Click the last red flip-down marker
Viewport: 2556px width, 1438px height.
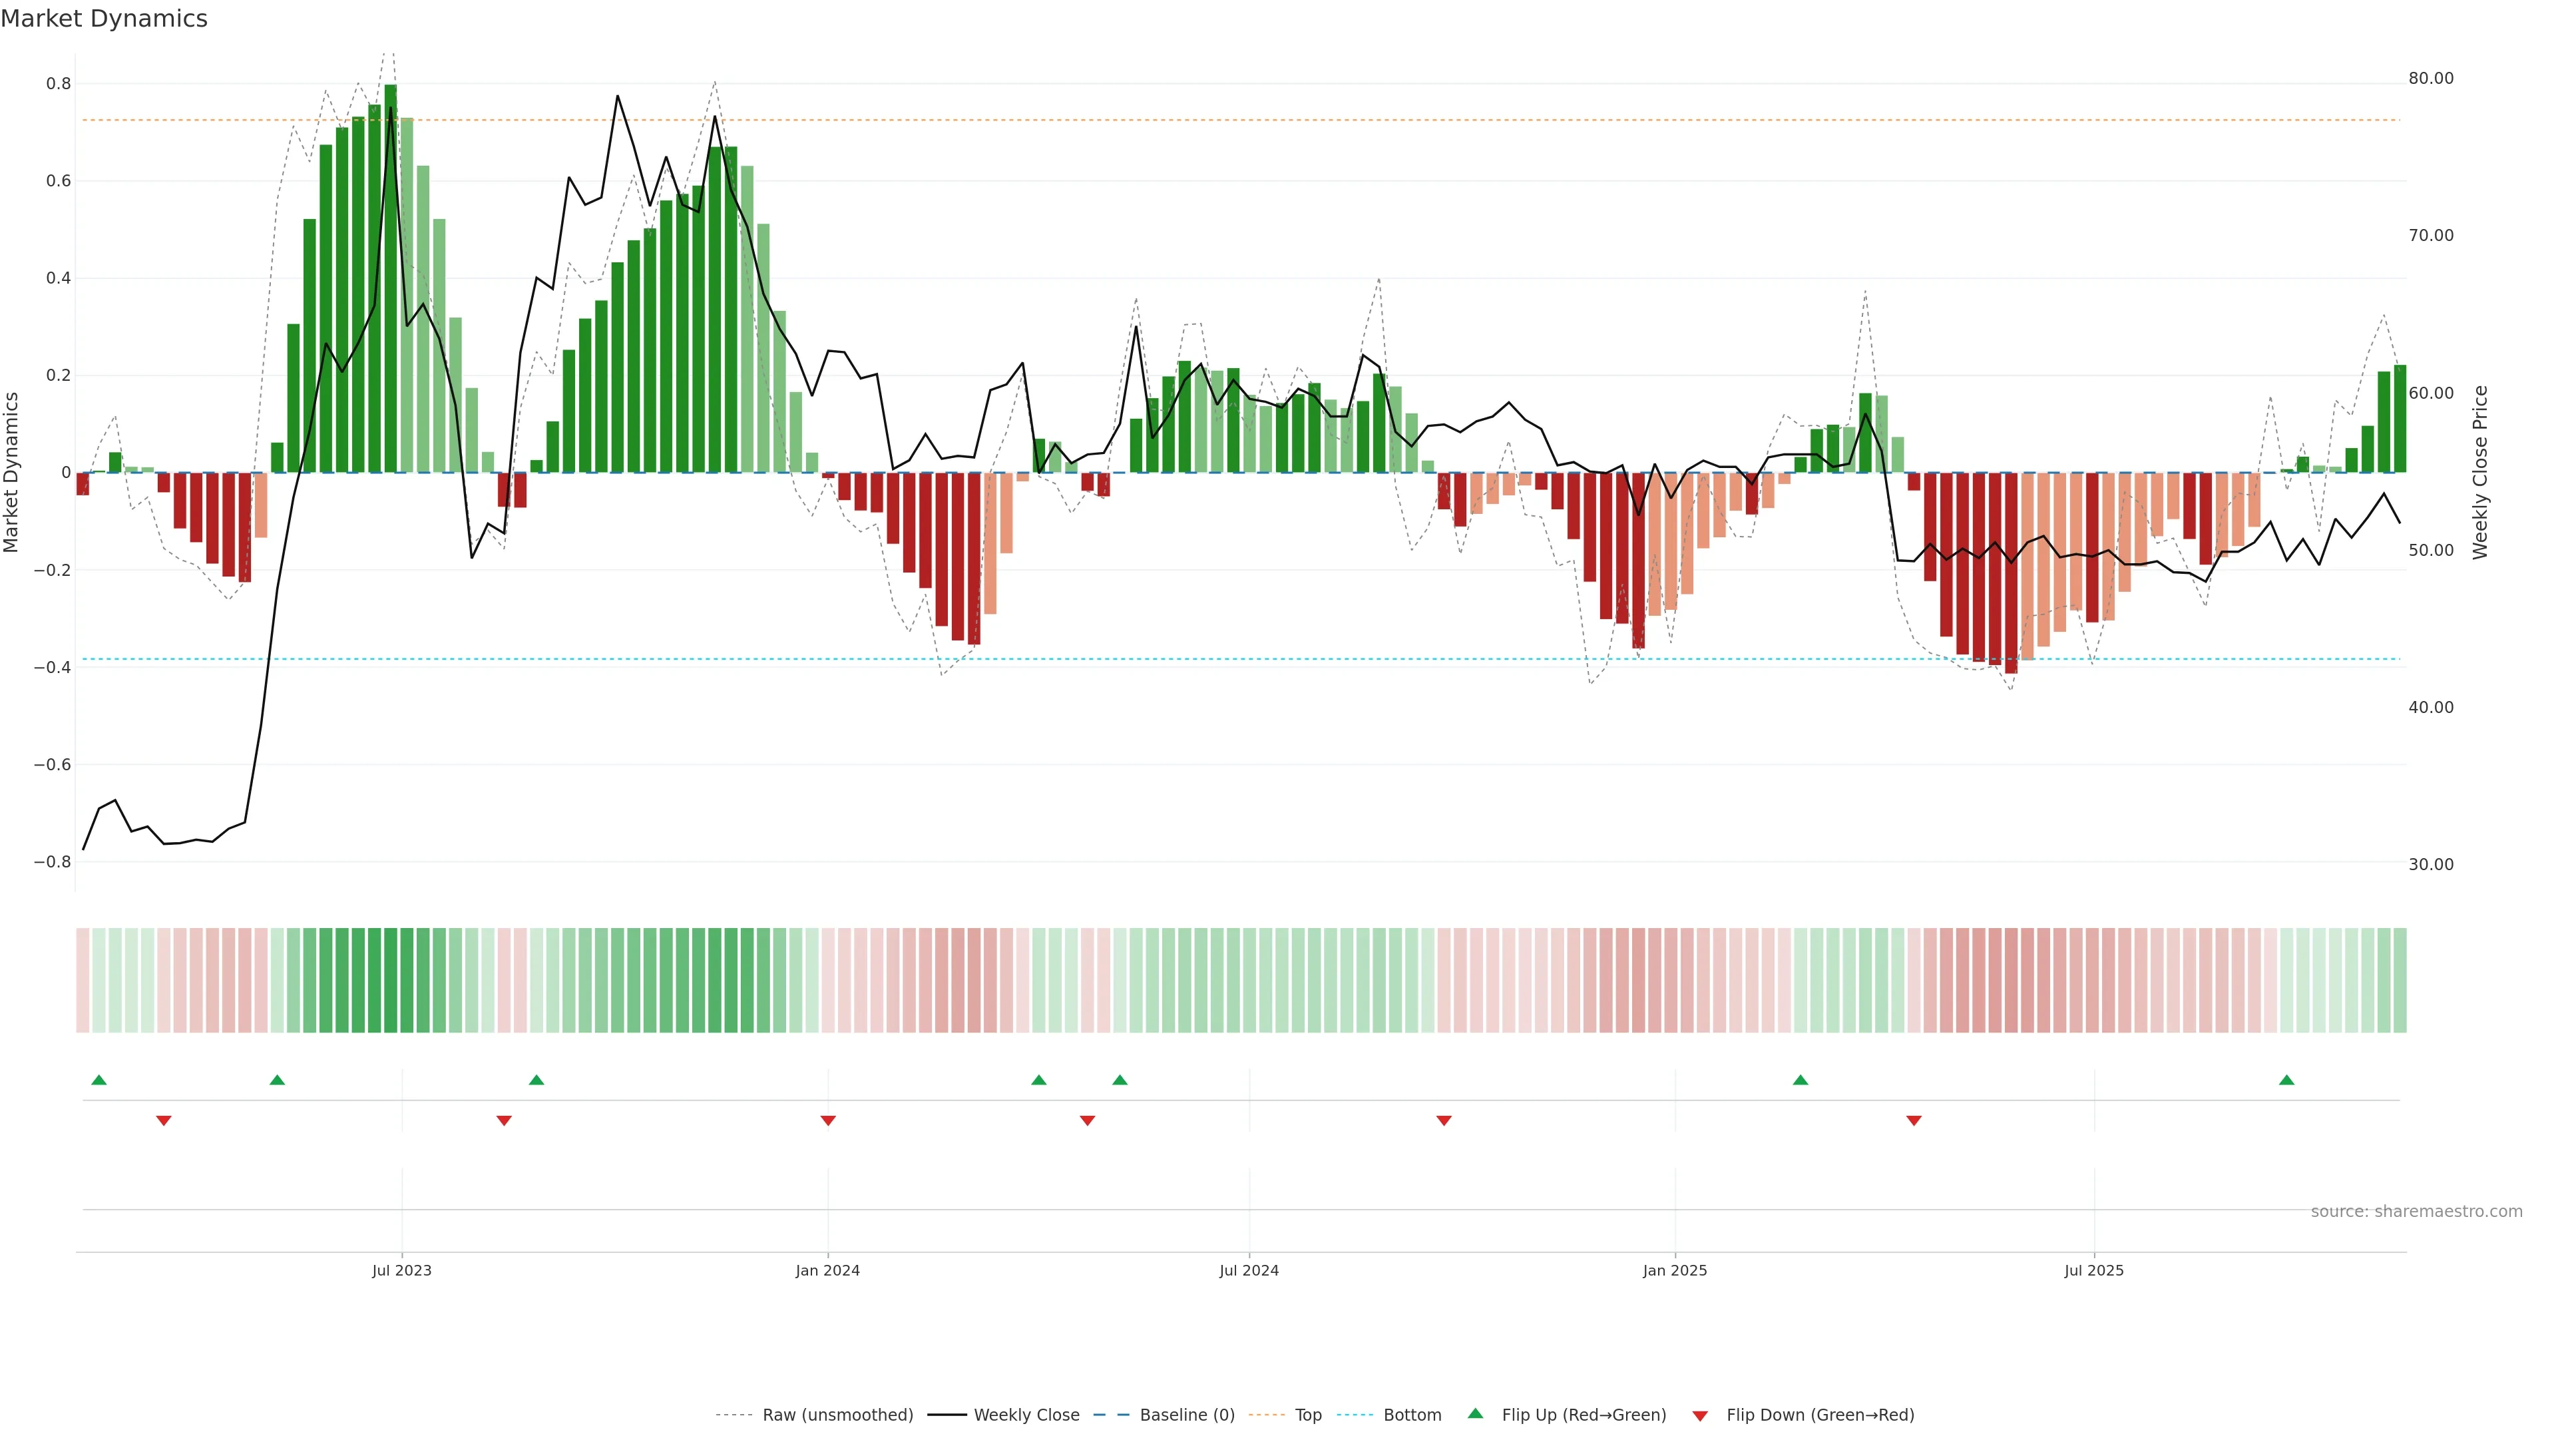(1914, 1120)
